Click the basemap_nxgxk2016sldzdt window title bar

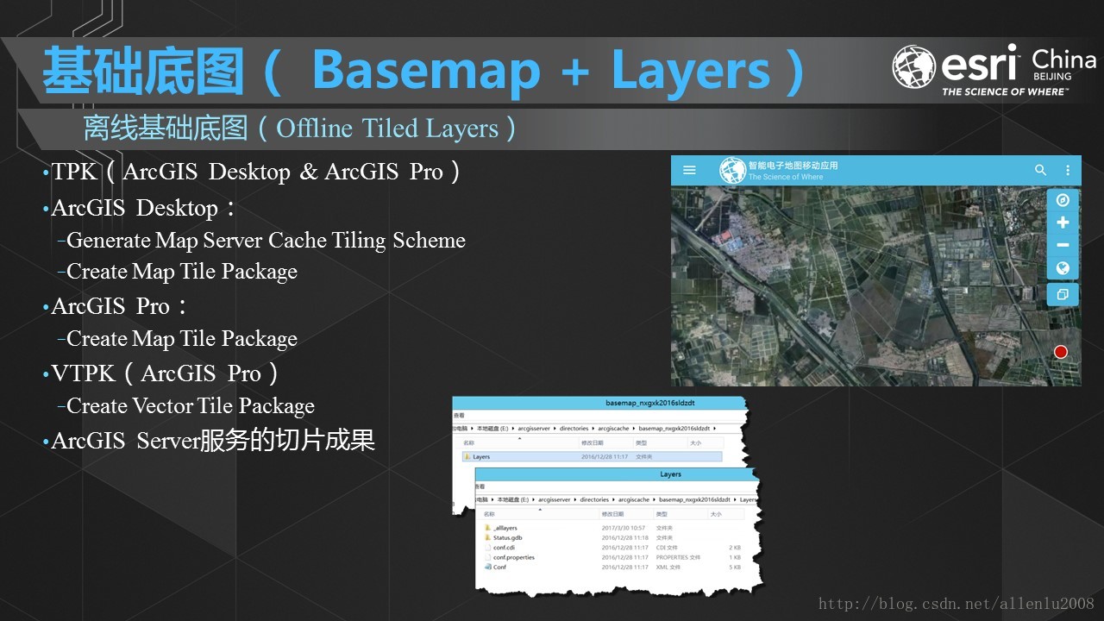pos(599,403)
